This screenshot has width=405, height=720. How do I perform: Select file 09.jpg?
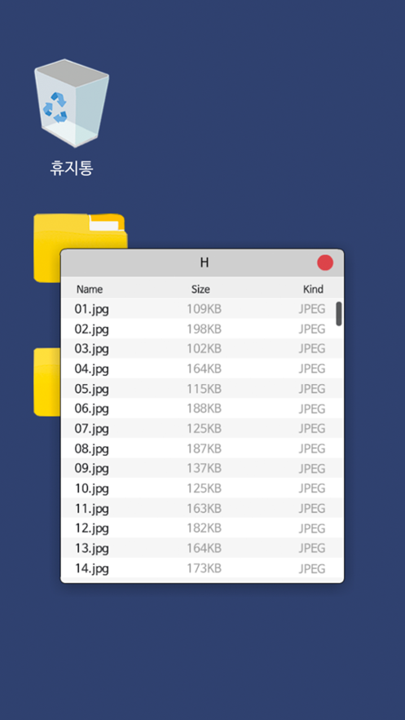tap(202, 468)
